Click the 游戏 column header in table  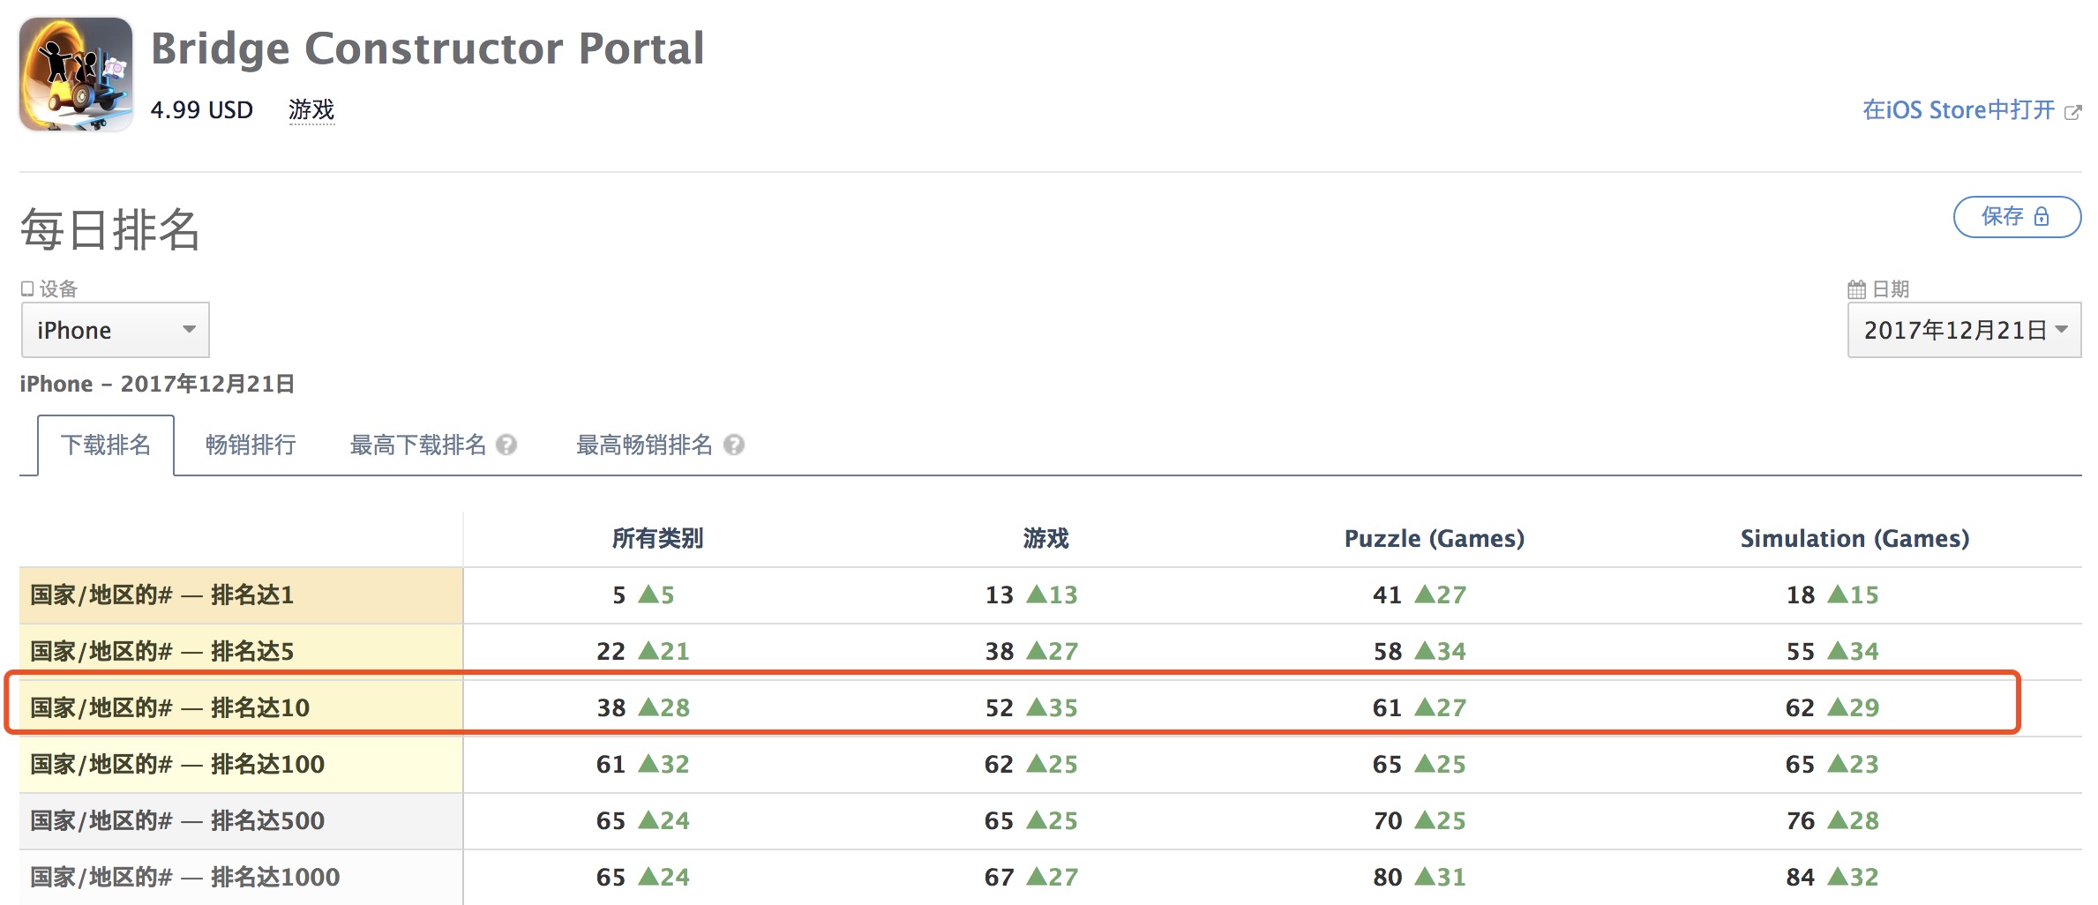coord(1045,538)
